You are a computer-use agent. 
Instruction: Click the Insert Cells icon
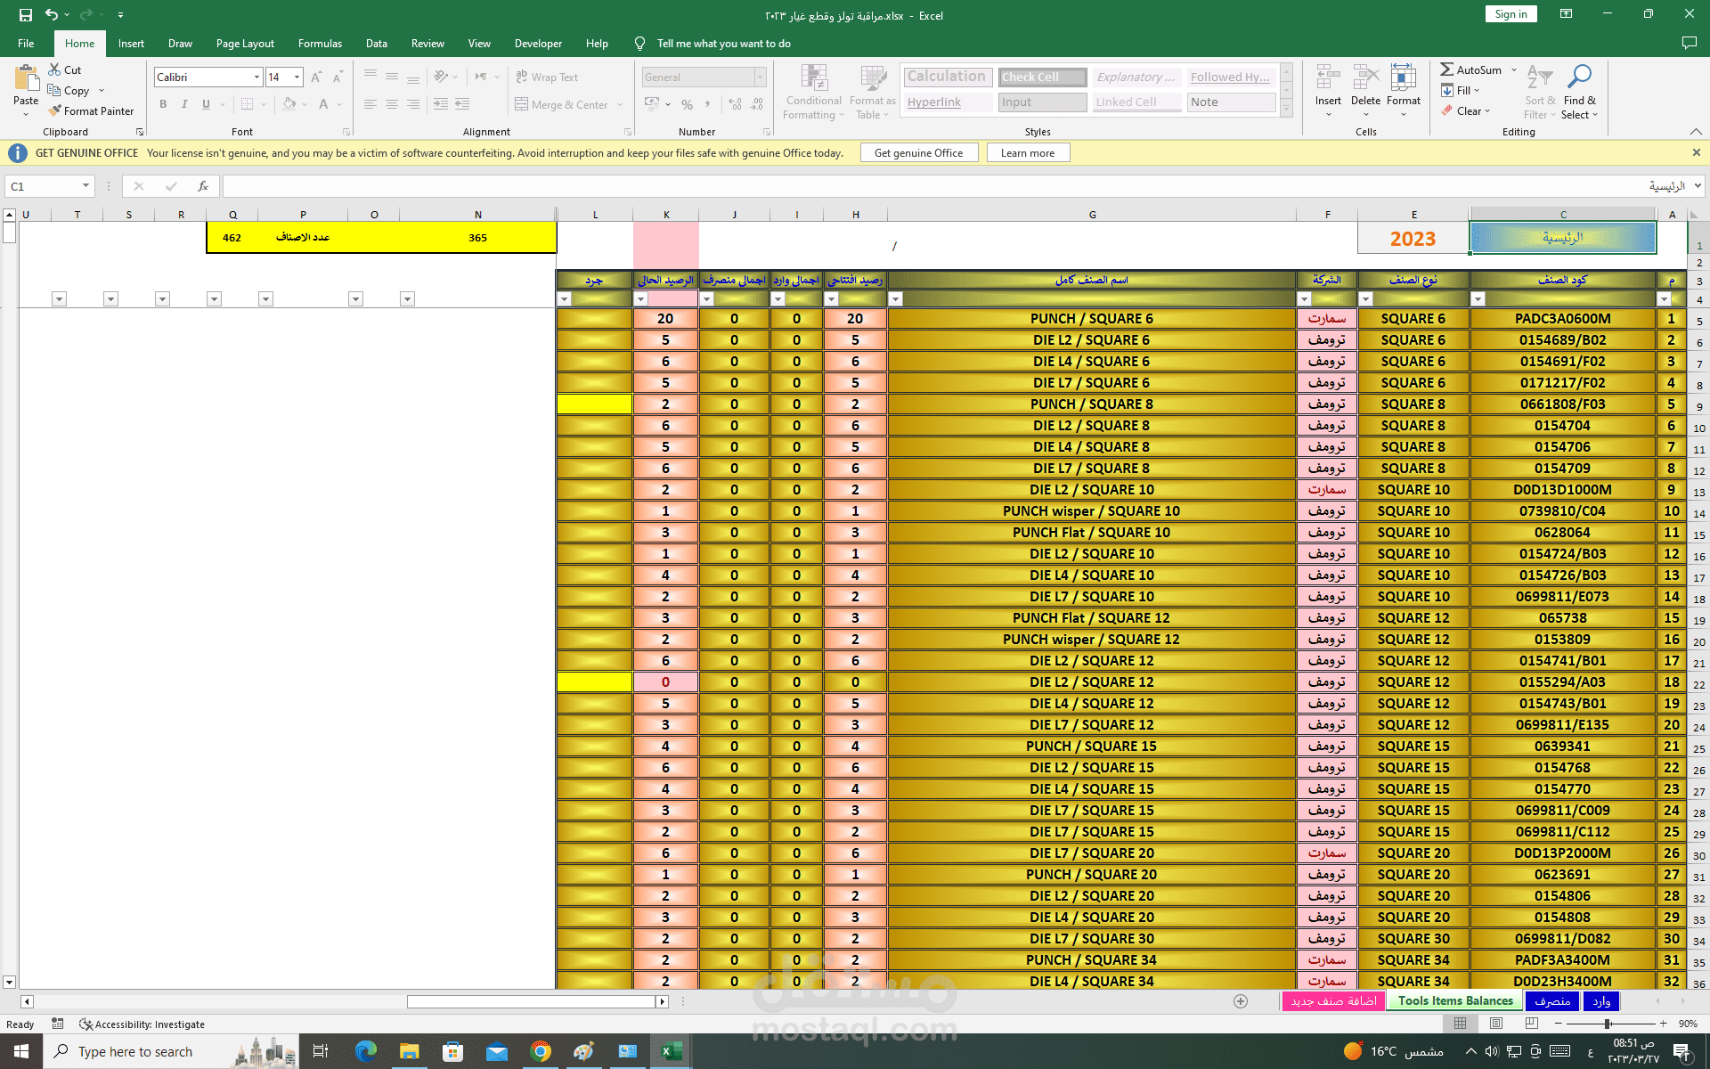(1328, 78)
